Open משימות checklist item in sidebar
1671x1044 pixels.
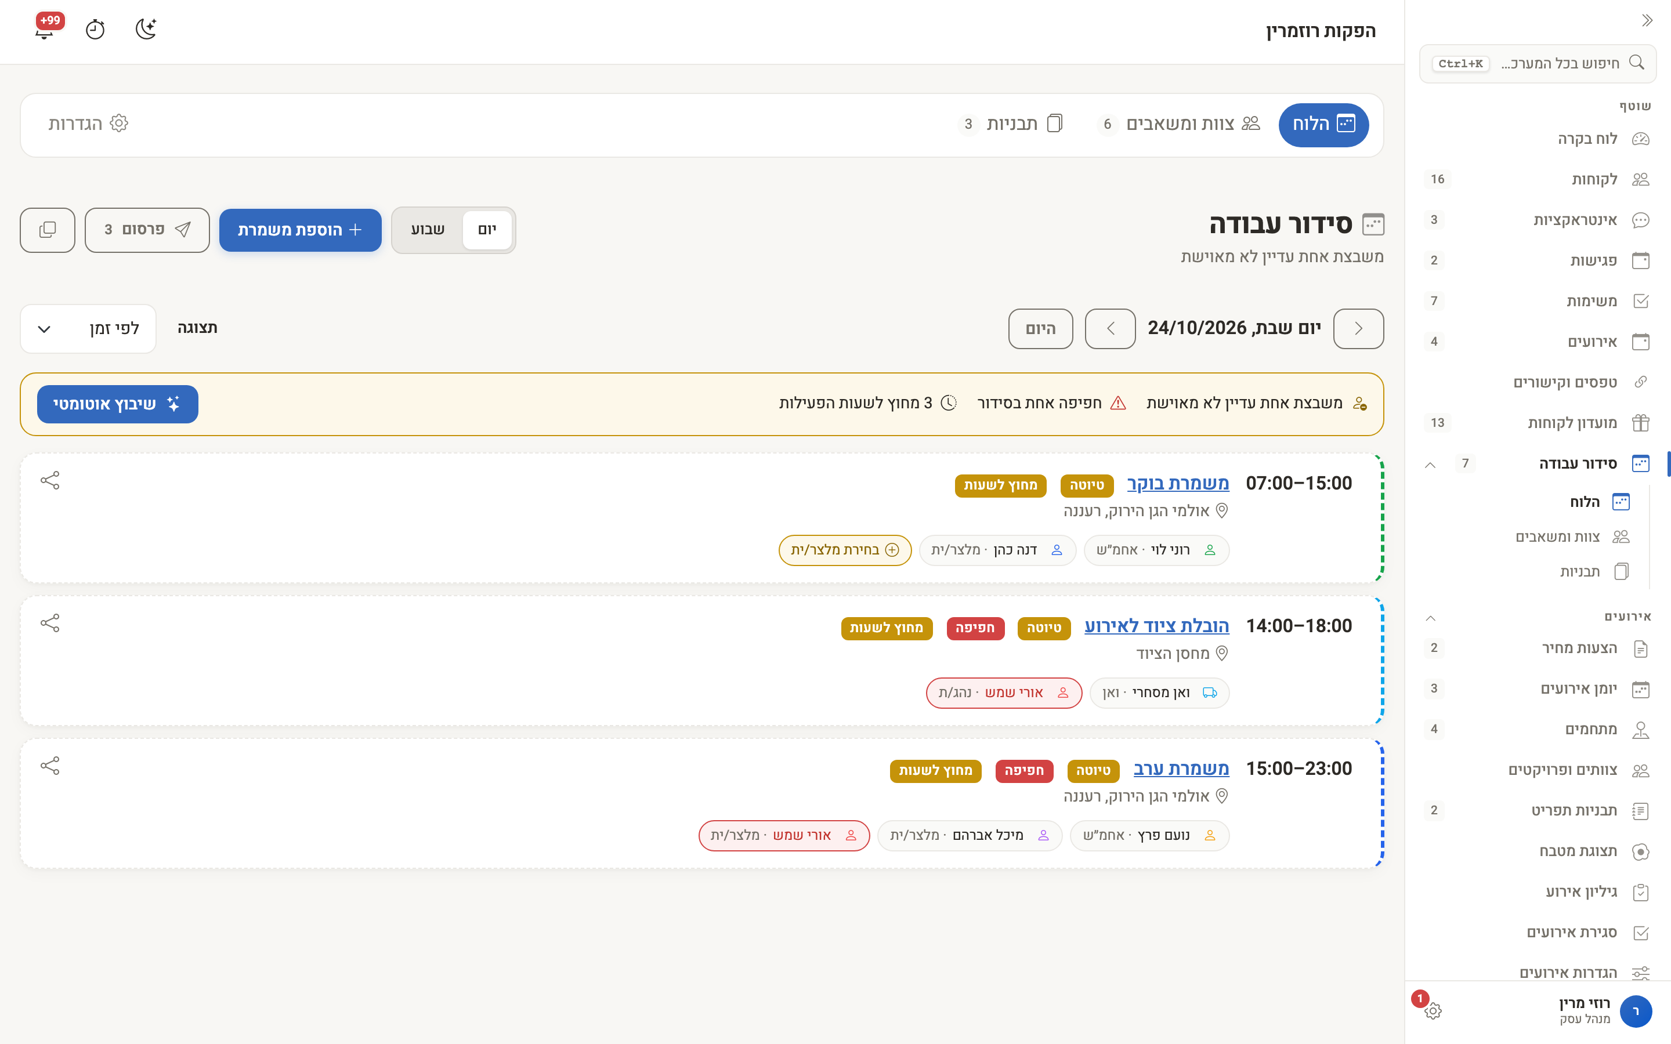click(1537, 301)
